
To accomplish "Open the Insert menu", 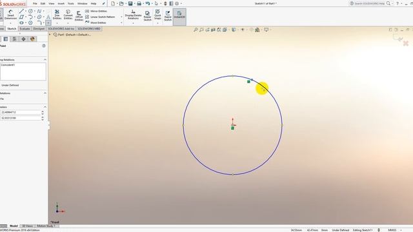I will coord(61,4).
